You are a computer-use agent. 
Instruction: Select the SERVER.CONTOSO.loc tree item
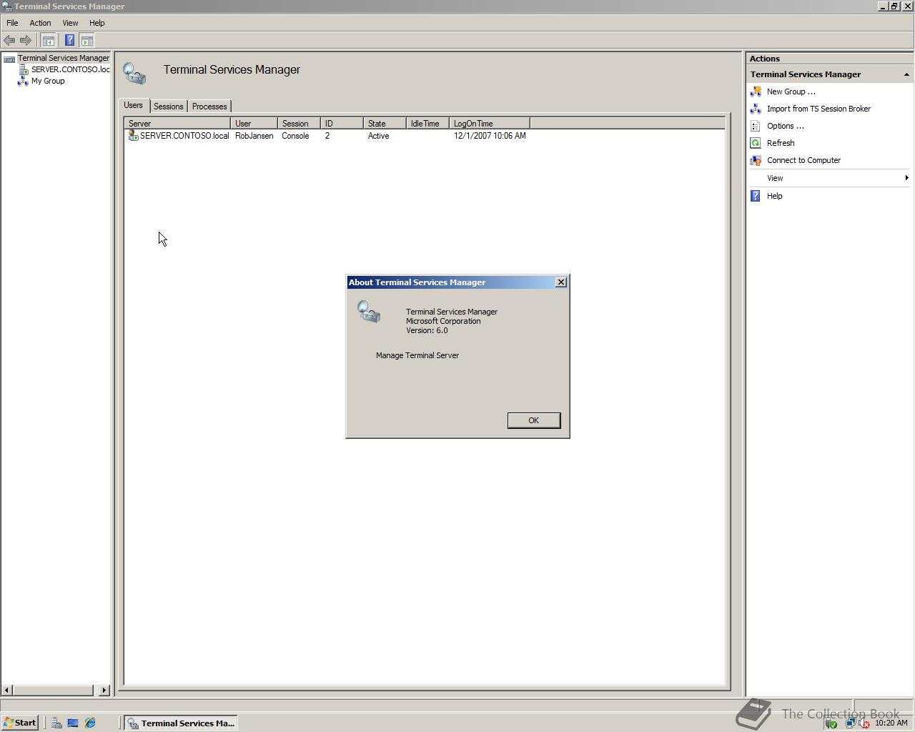click(70, 69)
